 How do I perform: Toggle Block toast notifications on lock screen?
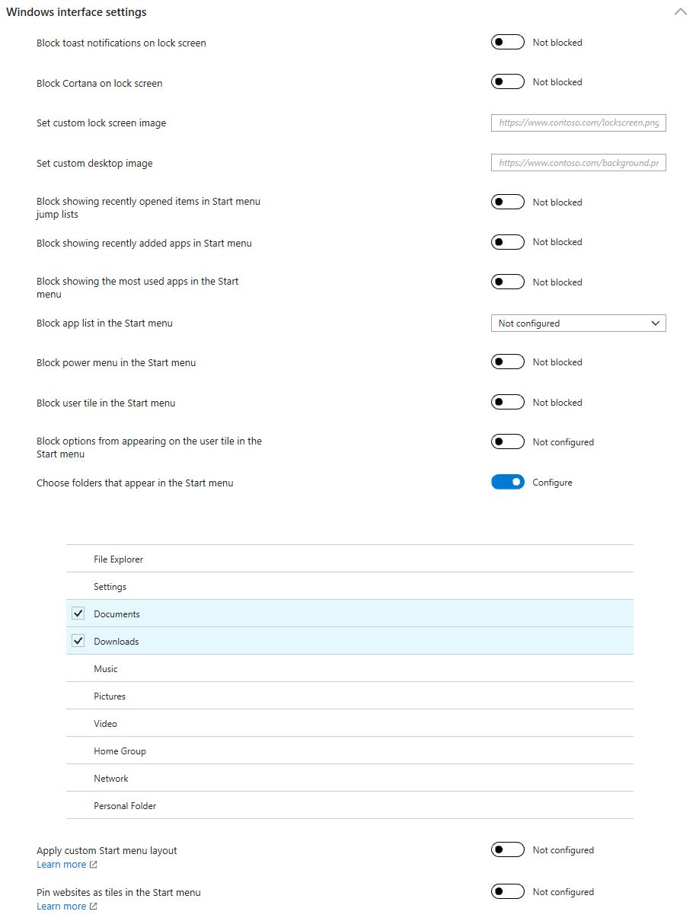(508, 43)
